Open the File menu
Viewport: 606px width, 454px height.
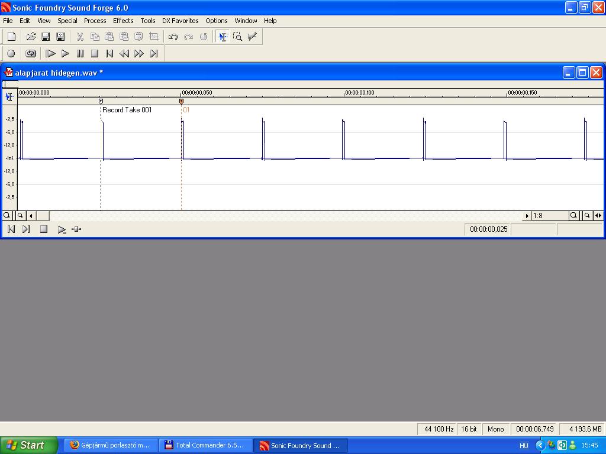click(x=8, y=21)
